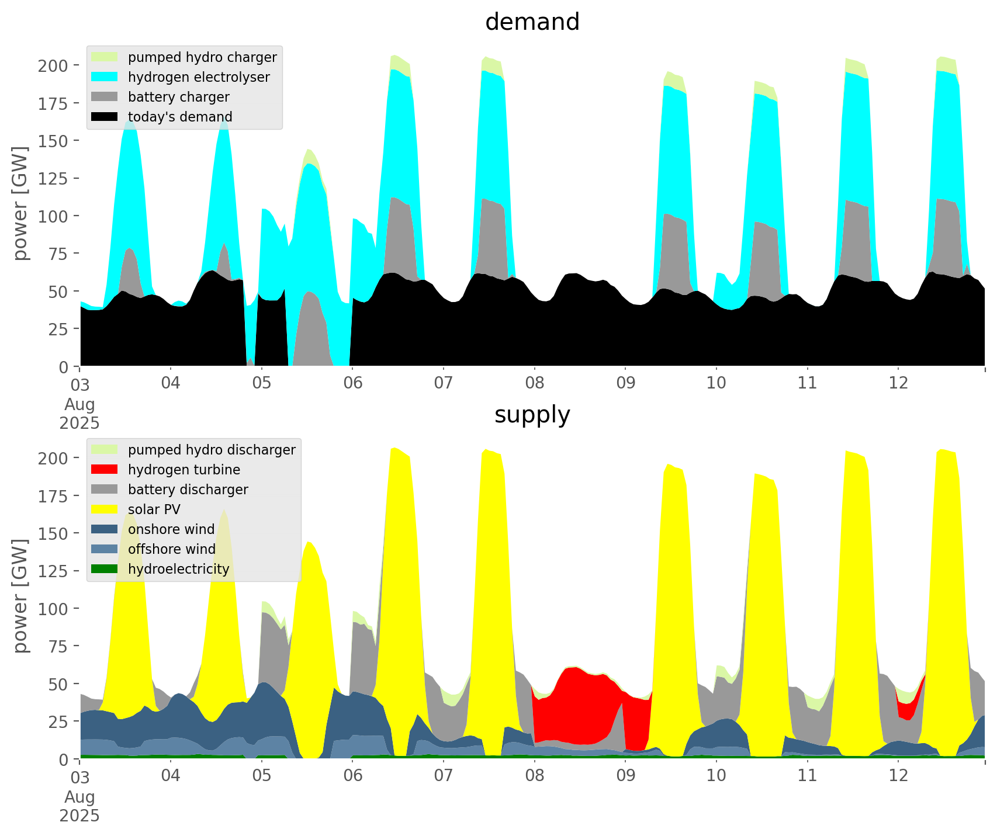The height and width of the screenshot is (836, 997).
Task: Click the demand chart title
Action: coord(532,22)
